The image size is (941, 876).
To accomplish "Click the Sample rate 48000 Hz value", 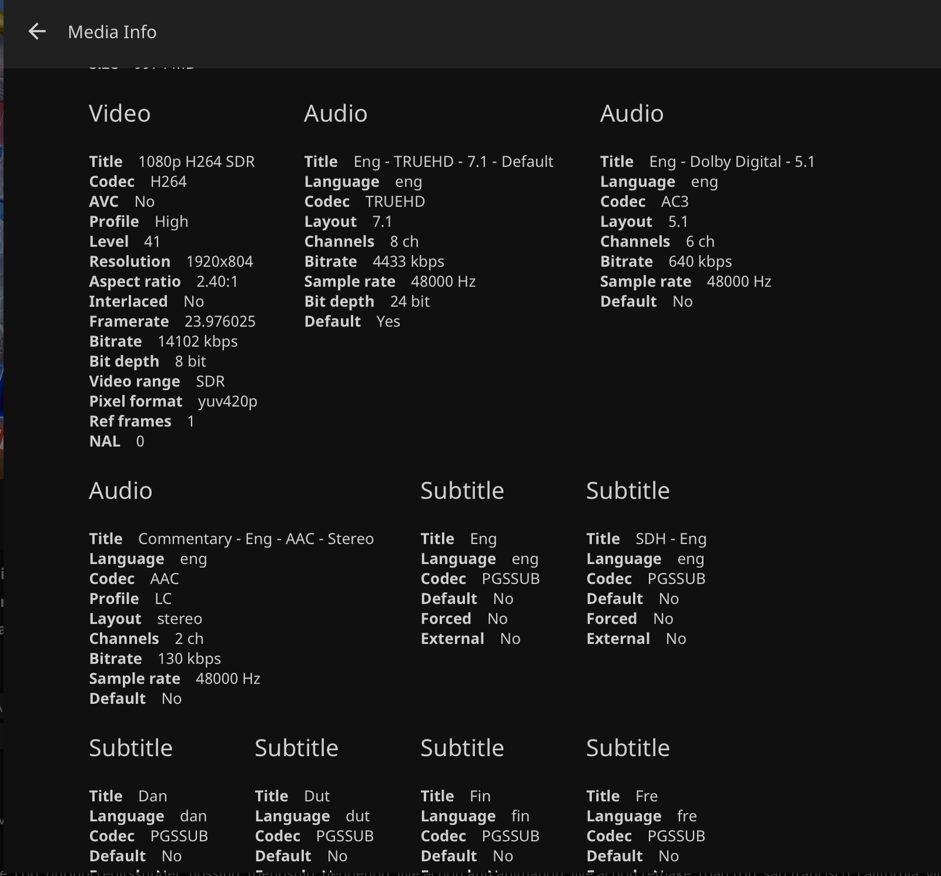I will [444, 281].
